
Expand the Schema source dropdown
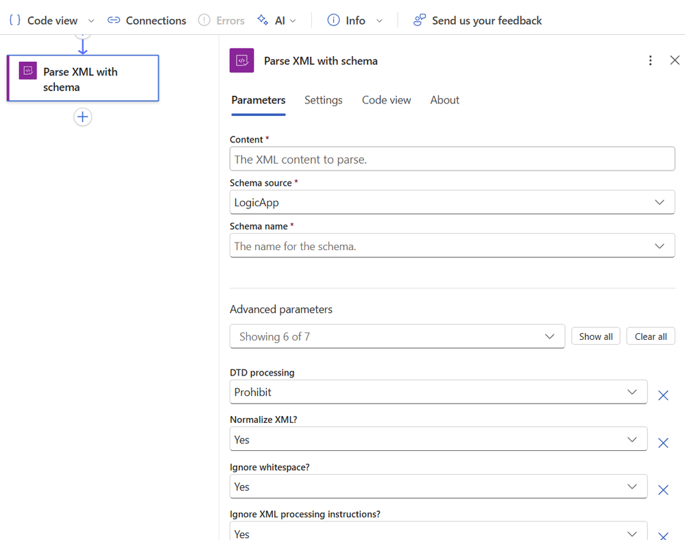(x=452, y=202)
